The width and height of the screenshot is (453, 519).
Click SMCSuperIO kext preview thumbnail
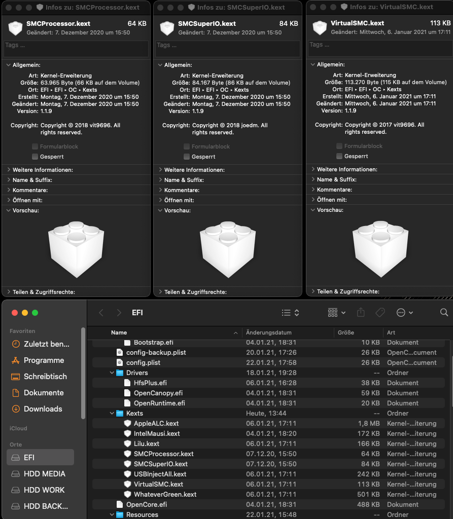(x=228, y=249)
